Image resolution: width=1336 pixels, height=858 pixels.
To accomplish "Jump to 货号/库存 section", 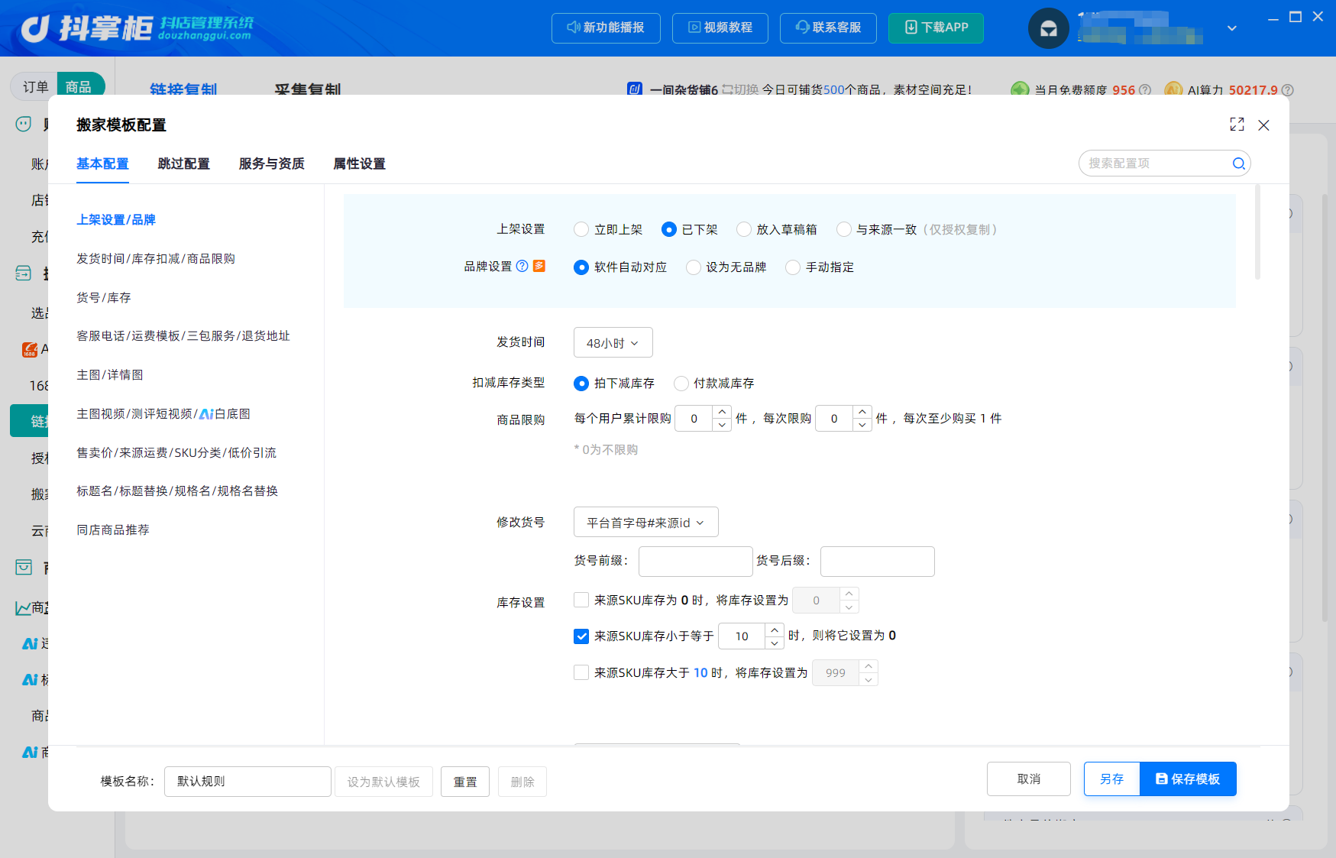I will [104, 297].
